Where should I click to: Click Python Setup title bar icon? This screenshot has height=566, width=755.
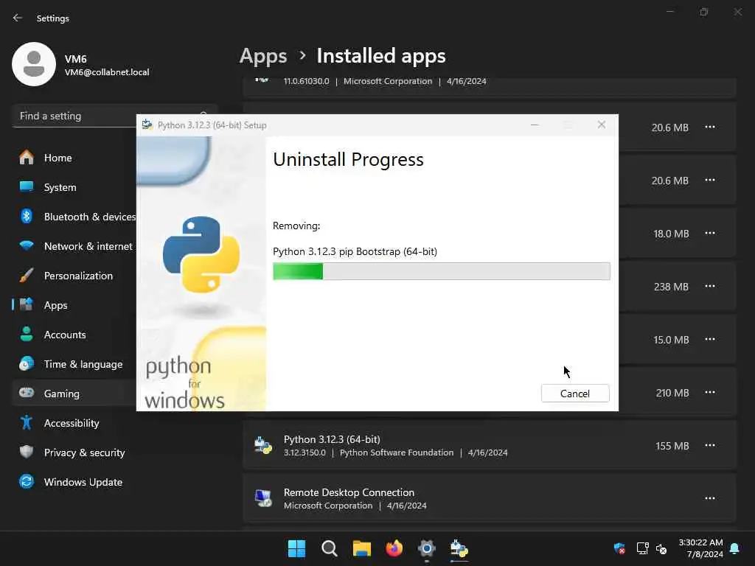(x=147, y=125)
